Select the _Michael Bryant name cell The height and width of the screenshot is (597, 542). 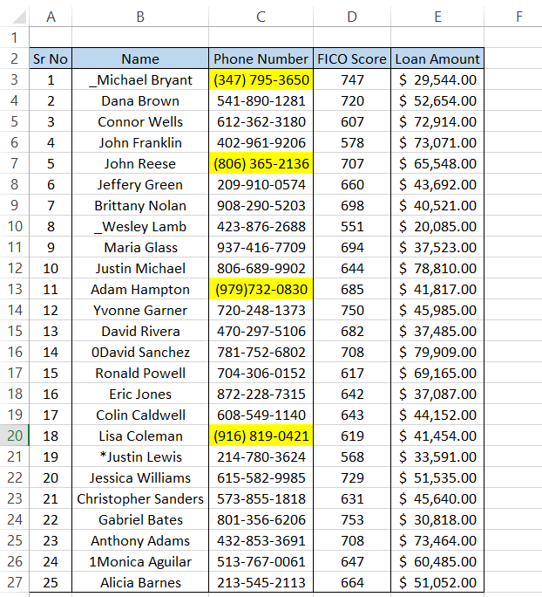[x=140, y=79]
